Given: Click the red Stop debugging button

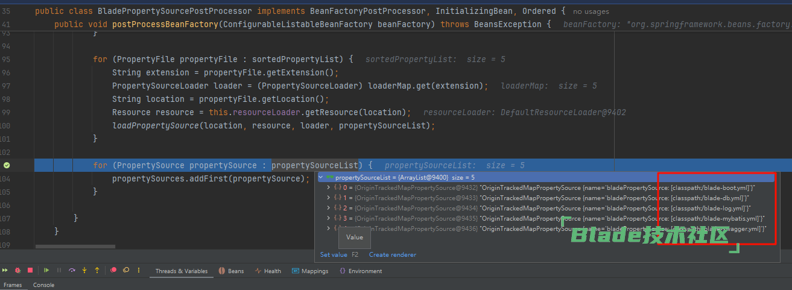Looking at the screenshot, I should coord(30,271).
